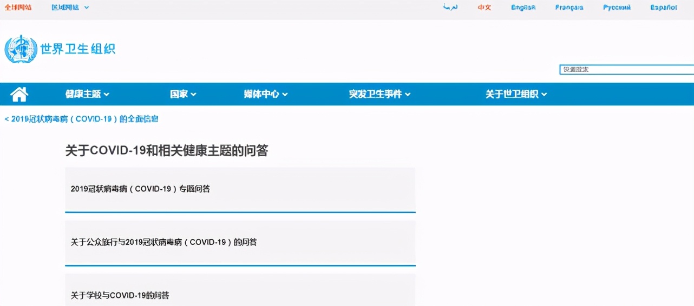Screen dimensions: 694x306
Task: Open the 区域网站 dropdown
Action: tap(70, 8)
